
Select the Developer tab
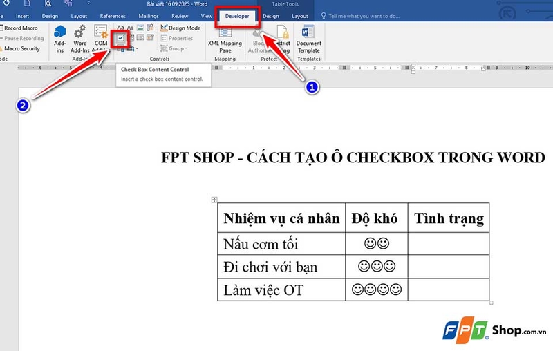[x=237, y=16]
